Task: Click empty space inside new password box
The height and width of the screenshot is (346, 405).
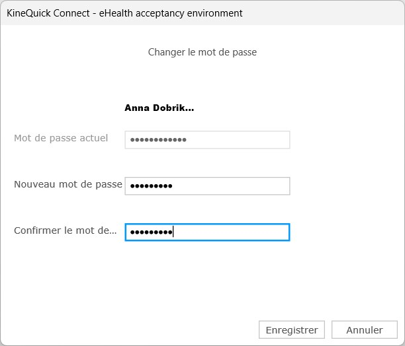Action: pyautogui.click(x=230, y=186)
